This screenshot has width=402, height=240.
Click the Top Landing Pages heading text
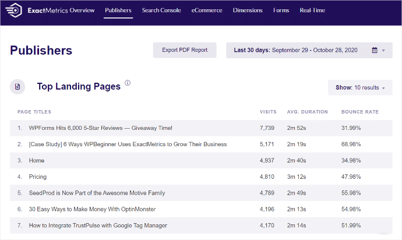(79, 86)
